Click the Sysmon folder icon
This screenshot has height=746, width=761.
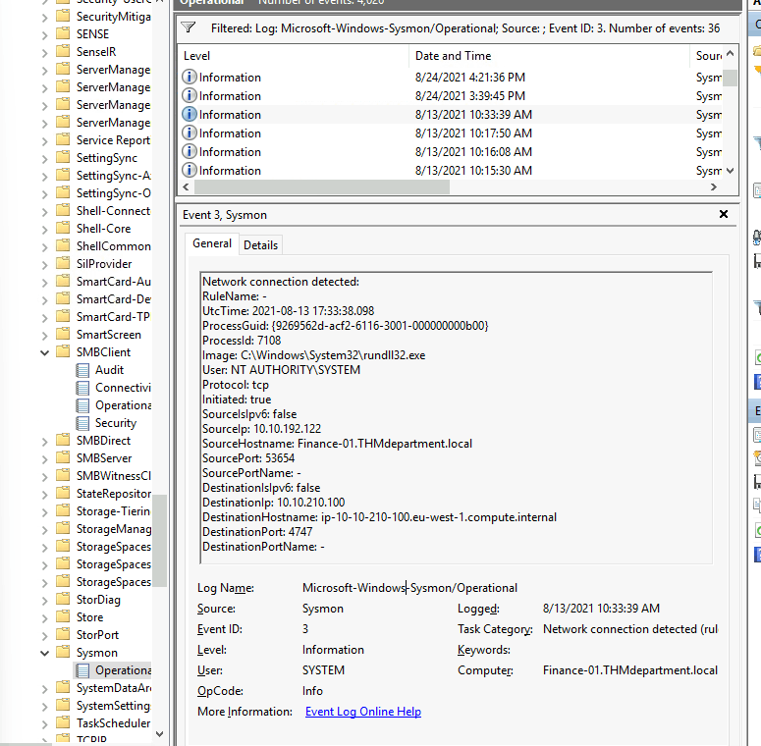63,652
